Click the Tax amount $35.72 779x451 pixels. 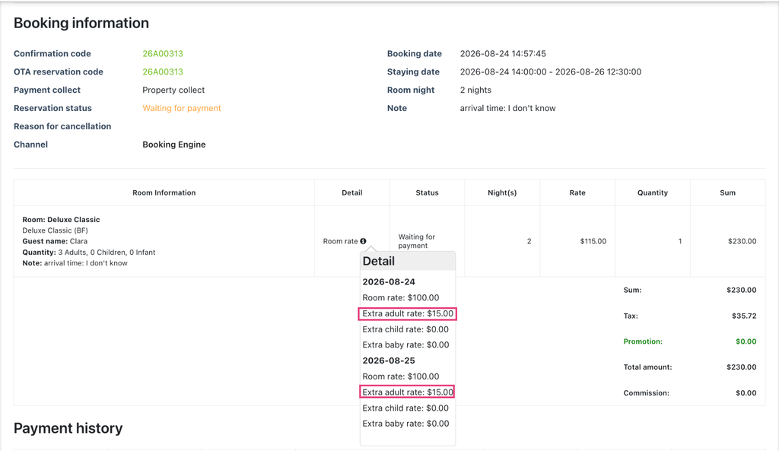(744, 316)
